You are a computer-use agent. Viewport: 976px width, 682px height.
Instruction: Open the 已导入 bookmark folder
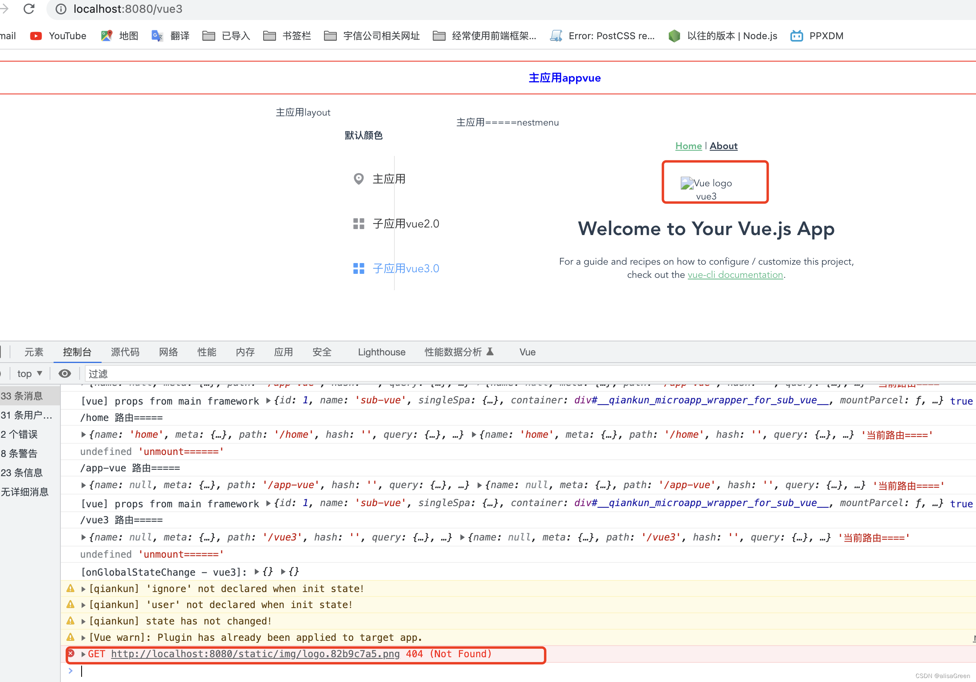(226, 36)
